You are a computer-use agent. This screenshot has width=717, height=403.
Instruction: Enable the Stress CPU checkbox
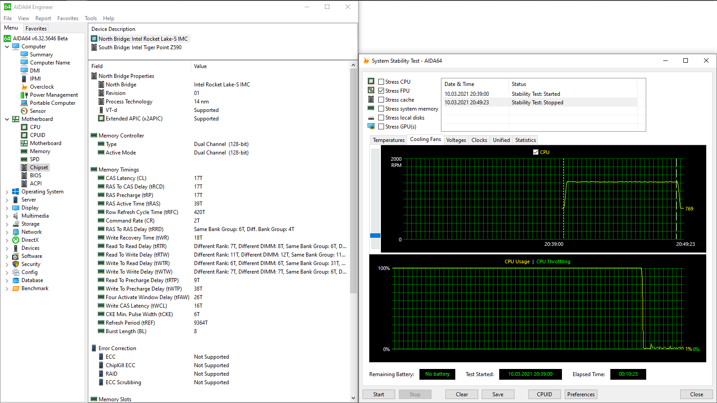click(381, 82)
